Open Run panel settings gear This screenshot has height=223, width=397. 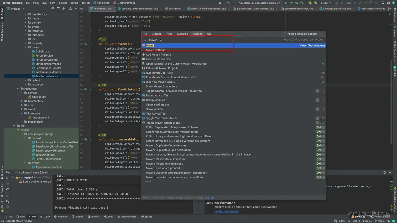click(x=384, y=172)
